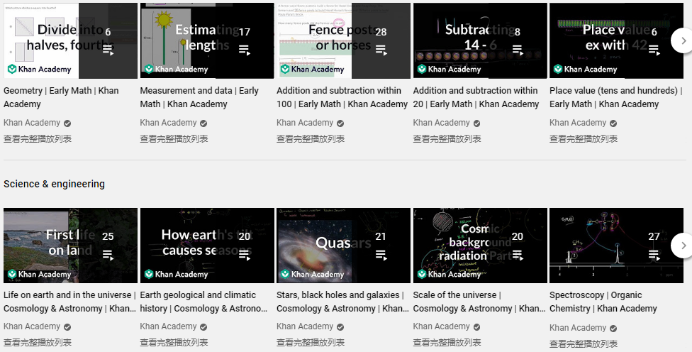Click playlist icon on First life on land thumbnail

pyautogui.click(x=108, y=255)
